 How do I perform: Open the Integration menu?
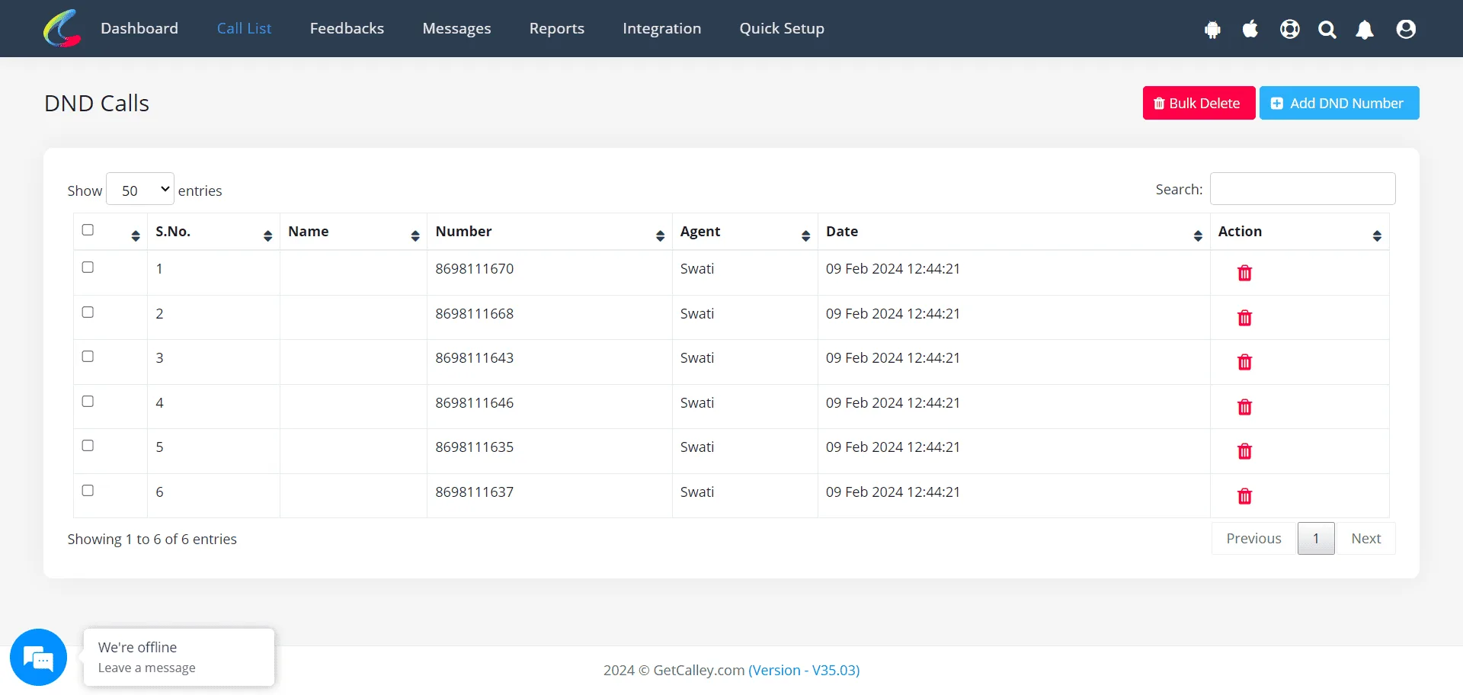[x=661, y=28]
